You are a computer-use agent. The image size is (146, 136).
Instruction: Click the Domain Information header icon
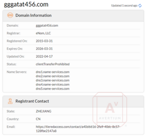click(10, 15)
